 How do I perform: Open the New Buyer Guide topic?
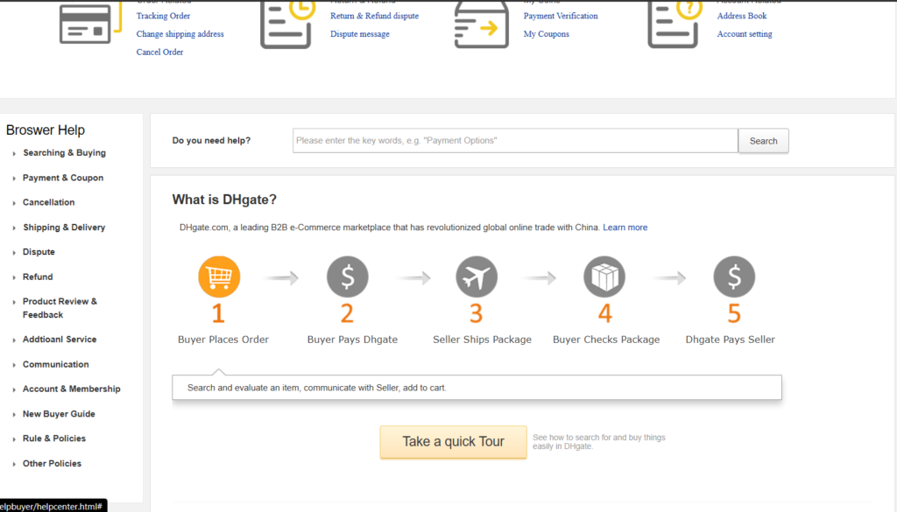(59, 414)
